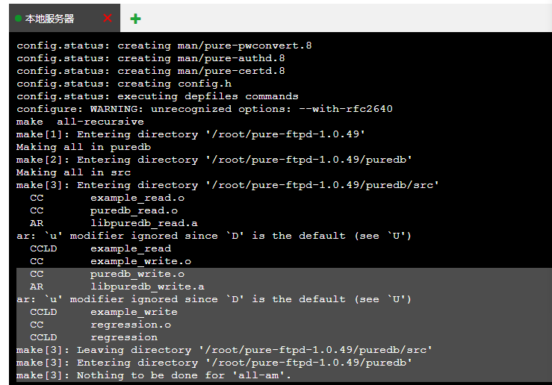Click the line creating man/pure-authd.8
Screen dimensions: 552x385
(151, 58)
